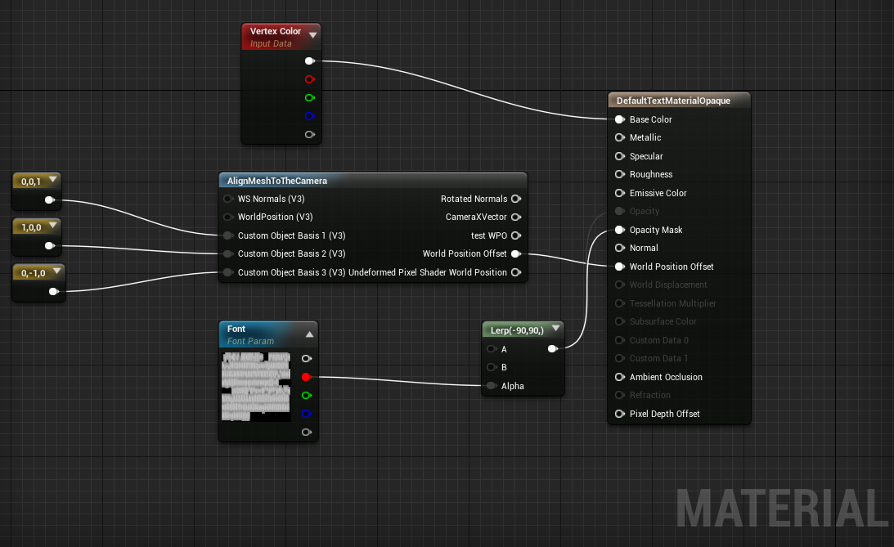Click the green output pin on the Font node
Viewport: 894px width, 547px height.
point(307,395)
